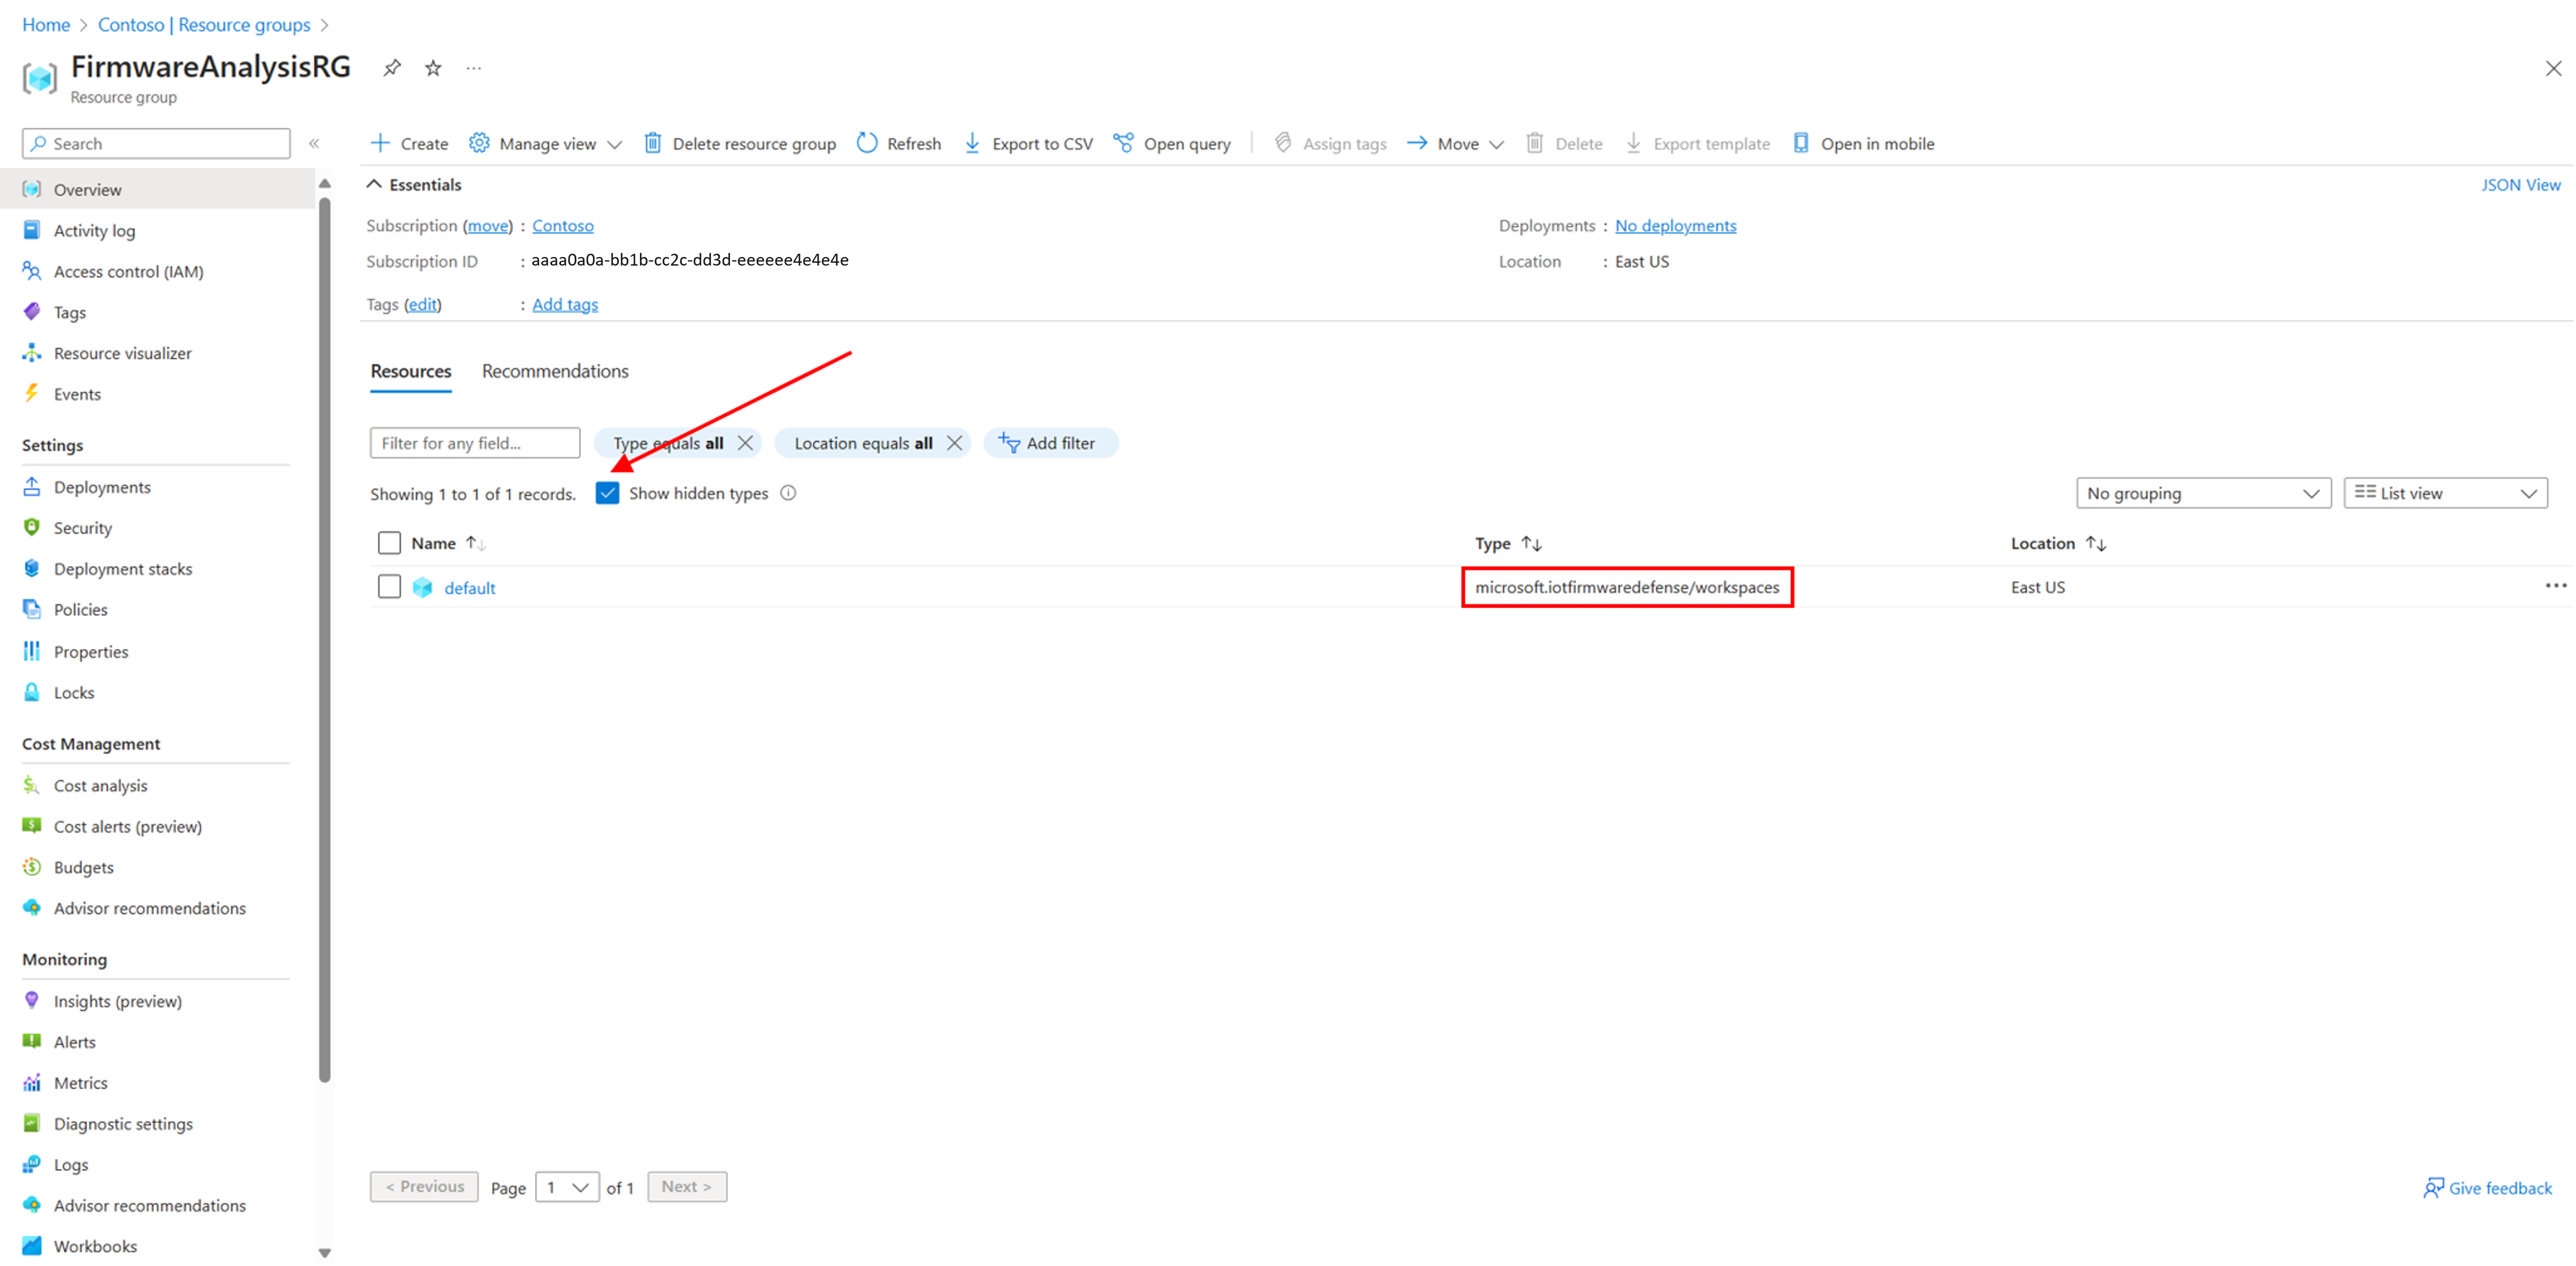
Task: Pin FirmwareAnalysisRG to dashboard
Action: click(x=392, y=68)
